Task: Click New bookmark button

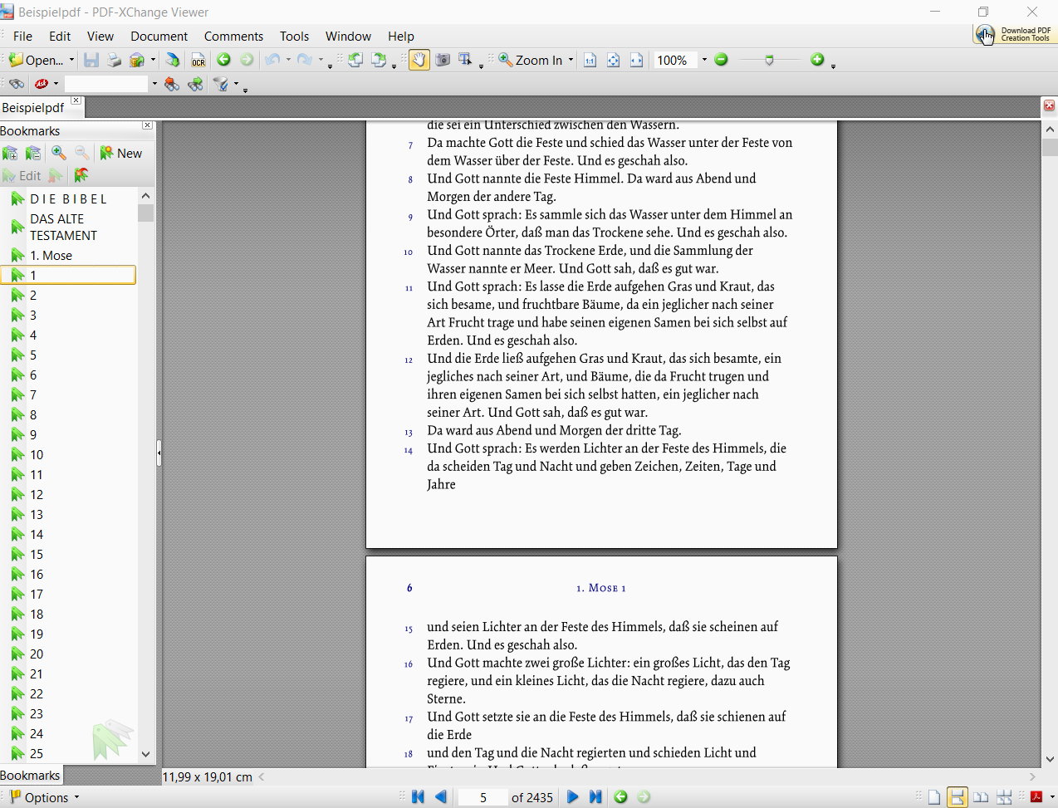Action: click(x=121, y=154)
